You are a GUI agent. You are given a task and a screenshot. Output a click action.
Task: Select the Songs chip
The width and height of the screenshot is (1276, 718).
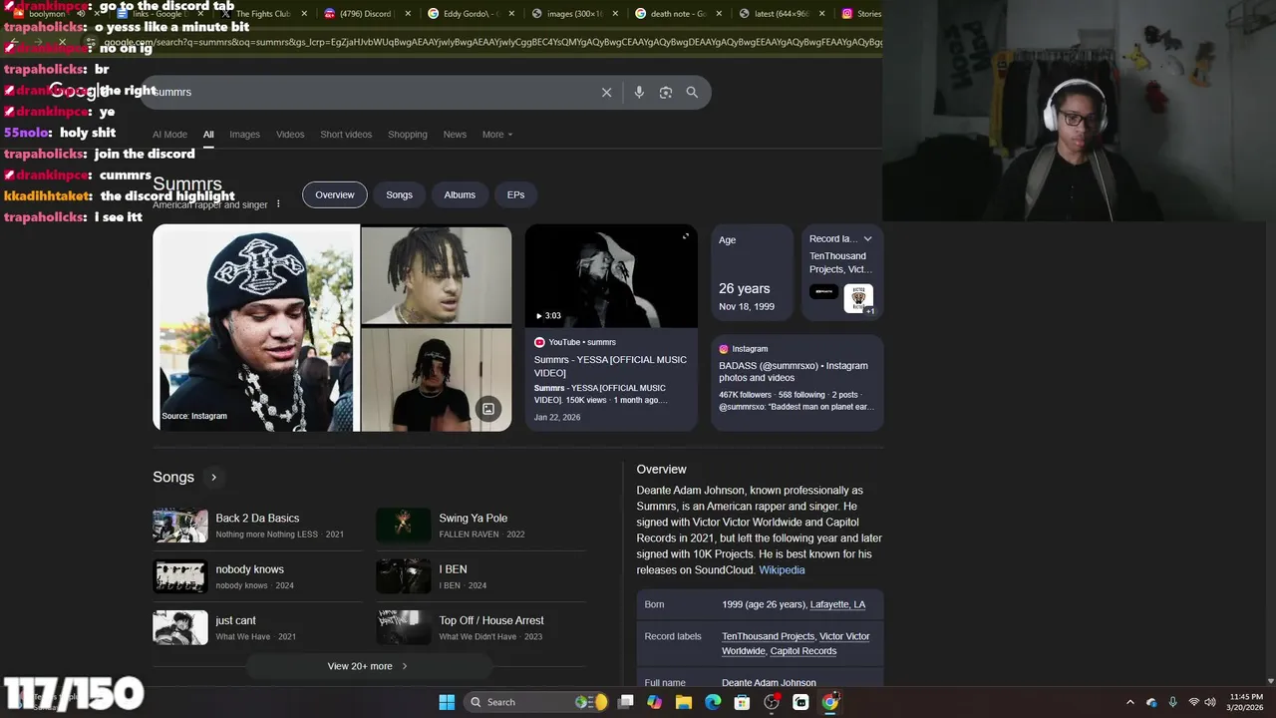(x=399, y=194)
